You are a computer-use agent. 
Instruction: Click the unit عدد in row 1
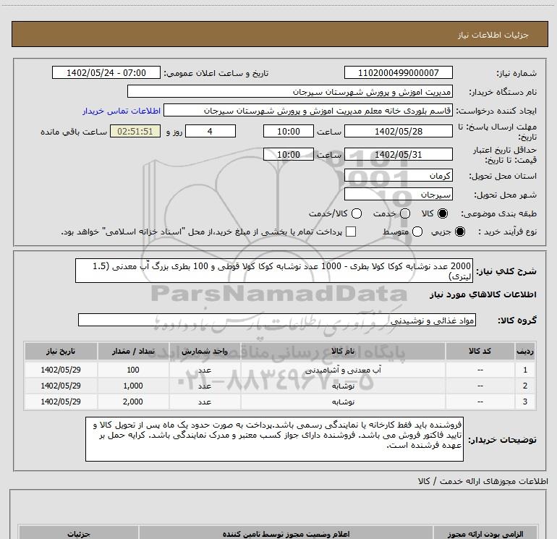coord(205,370)
